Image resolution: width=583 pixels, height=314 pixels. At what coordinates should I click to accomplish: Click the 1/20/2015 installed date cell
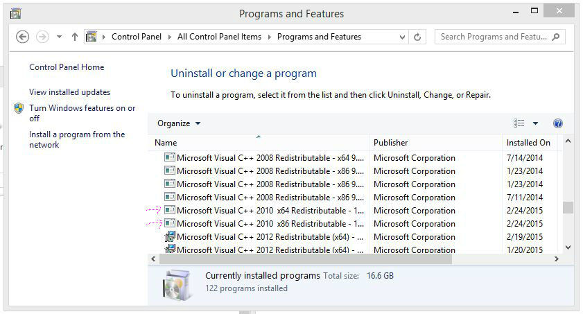click(525, 250)
